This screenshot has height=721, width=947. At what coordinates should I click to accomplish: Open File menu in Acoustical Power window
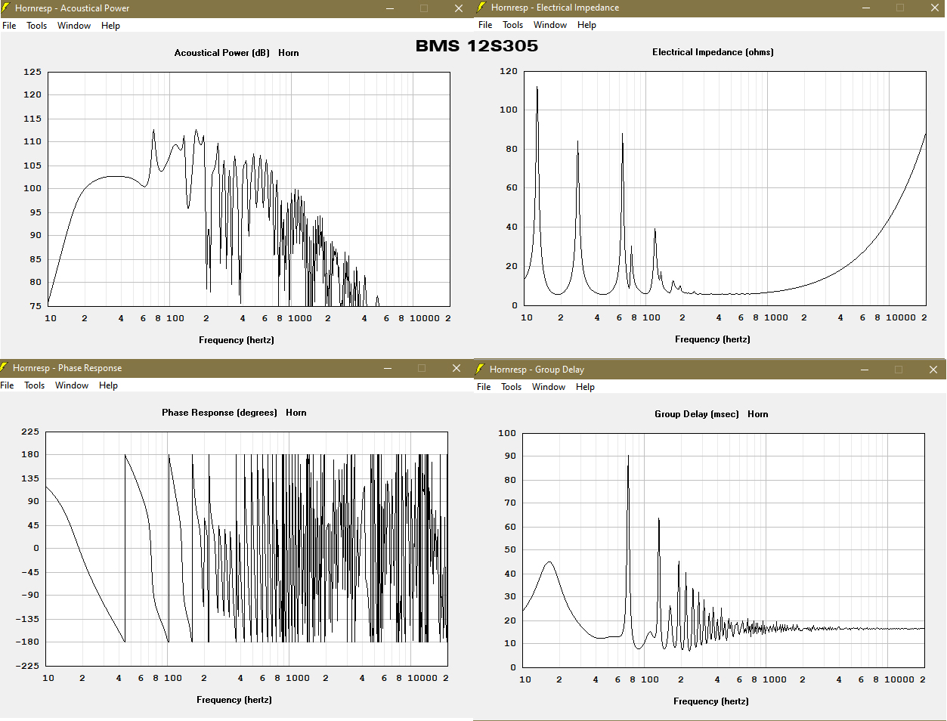click(9, 26)
